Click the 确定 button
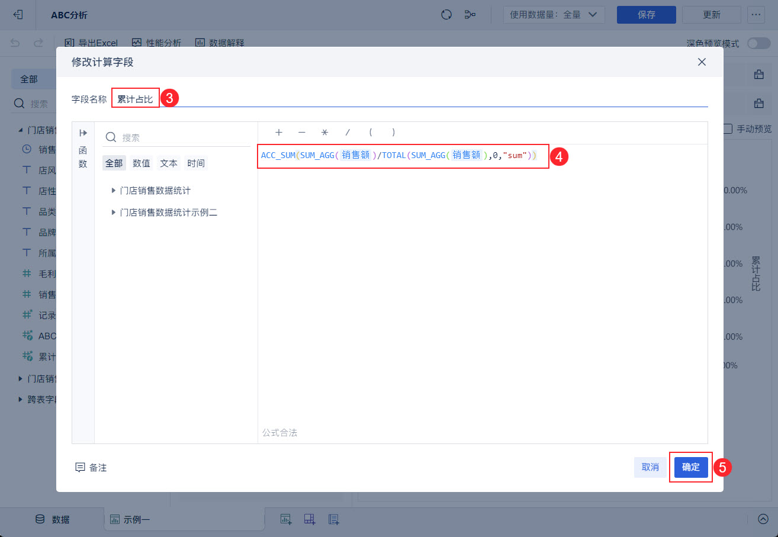 (x=691, y=467)
